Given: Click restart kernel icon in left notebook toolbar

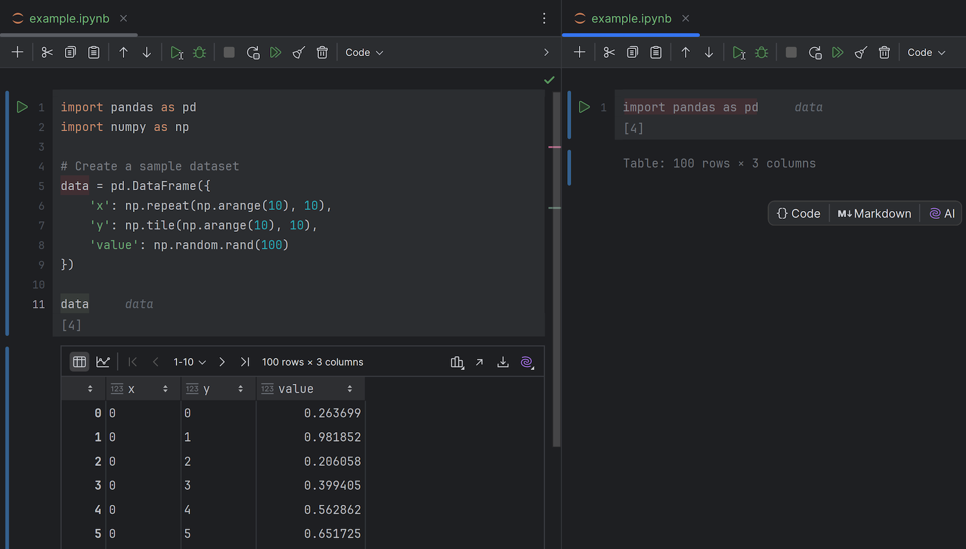Looking at the screenshot, I should tap(253, 52).
